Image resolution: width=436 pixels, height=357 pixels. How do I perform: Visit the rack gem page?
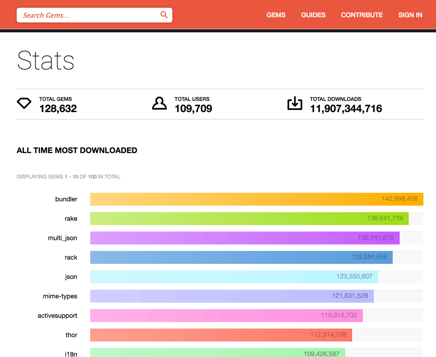pyautogui.click(x=71, y=257)
